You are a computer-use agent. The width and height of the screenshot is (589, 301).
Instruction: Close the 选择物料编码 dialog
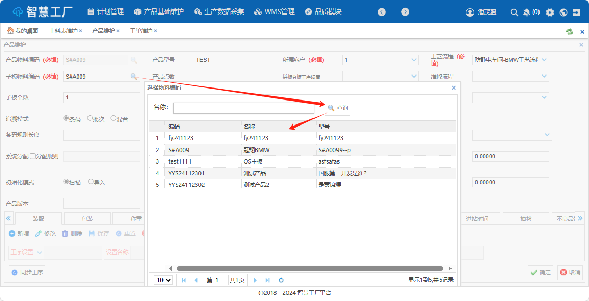tap(453, 88)
